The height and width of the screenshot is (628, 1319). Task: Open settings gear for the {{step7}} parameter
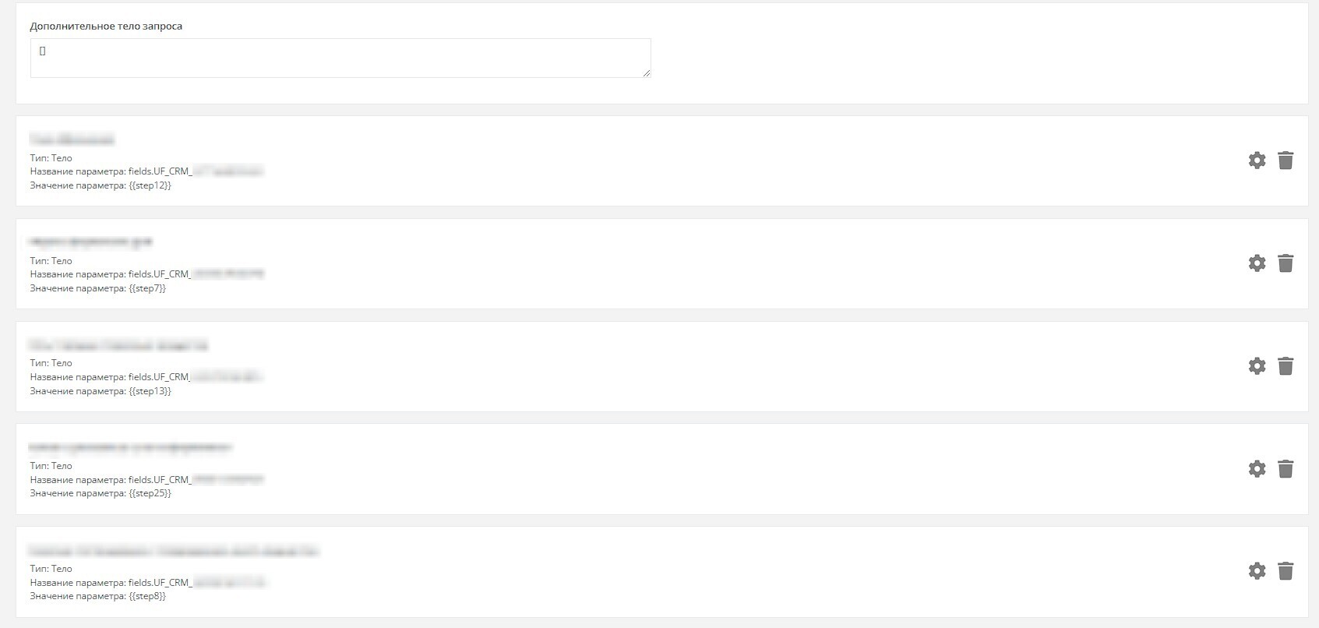coord(1257,263)
